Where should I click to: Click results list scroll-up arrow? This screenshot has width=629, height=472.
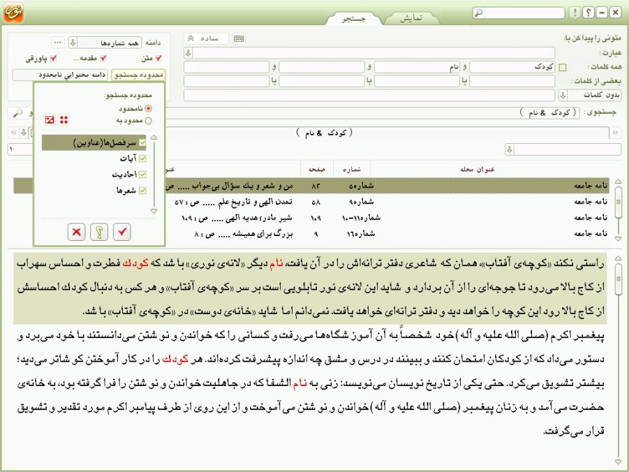pyautogui.click(x=618, y=182)
